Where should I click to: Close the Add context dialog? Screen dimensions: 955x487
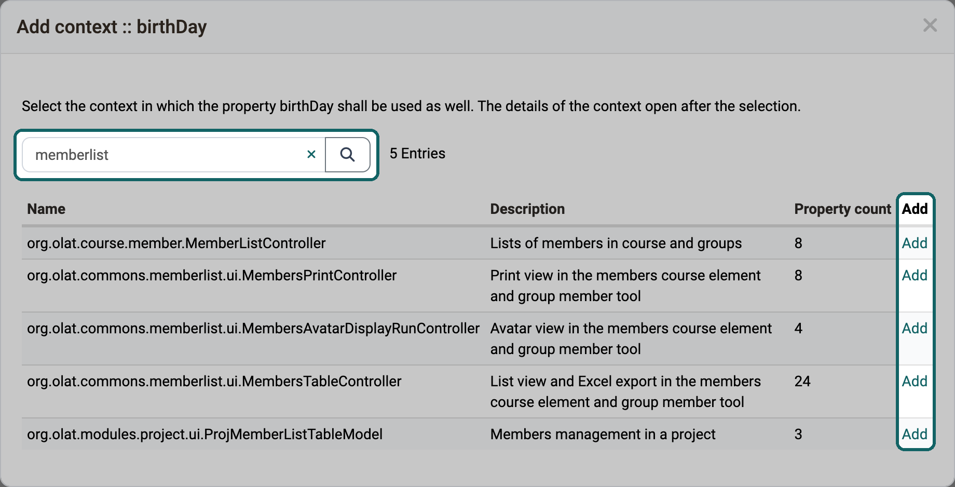coord(930,25)
